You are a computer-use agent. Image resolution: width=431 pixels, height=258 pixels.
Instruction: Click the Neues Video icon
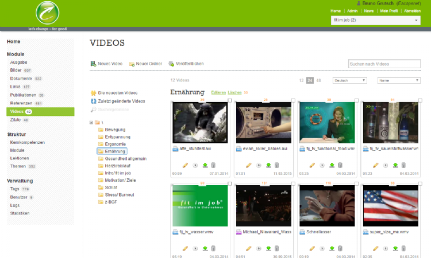pos(93,64)
